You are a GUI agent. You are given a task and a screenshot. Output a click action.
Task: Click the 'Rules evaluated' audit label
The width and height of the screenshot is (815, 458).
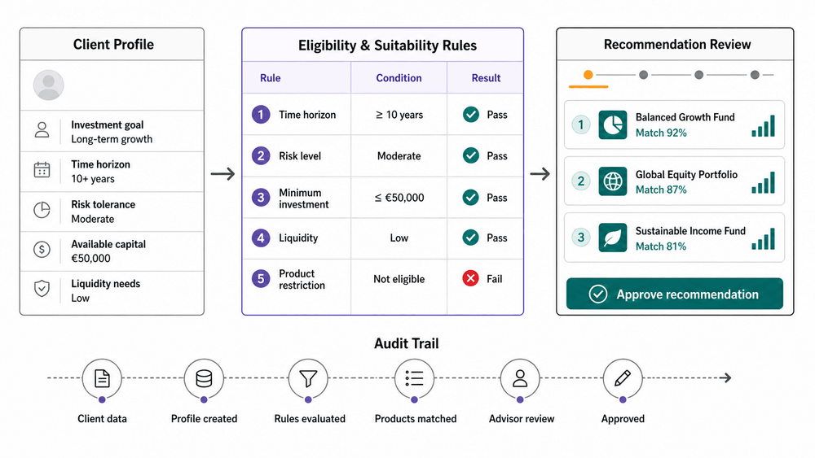[x=310, y=419]
